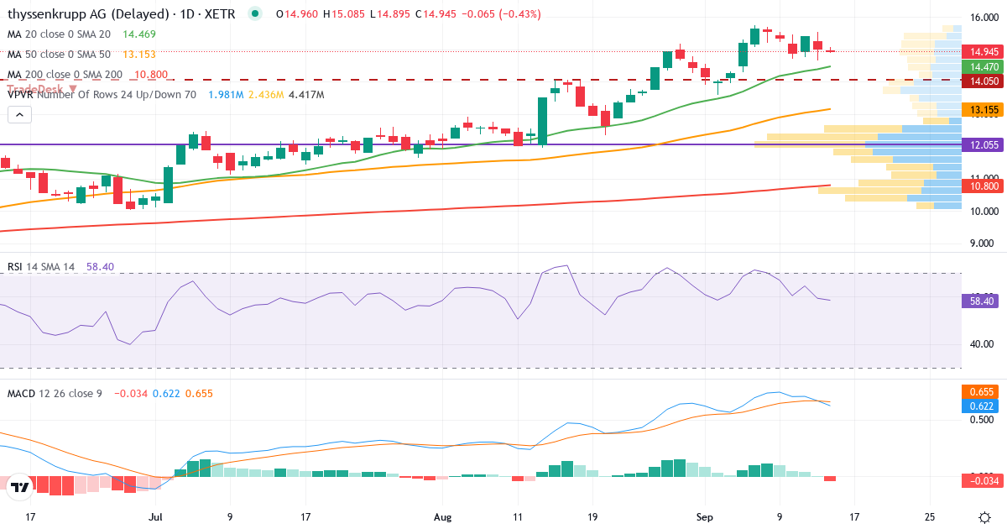Click the VPVR total value 4.417M
1007x529 pixels.
pyautogui.click(x=305, y=95)
